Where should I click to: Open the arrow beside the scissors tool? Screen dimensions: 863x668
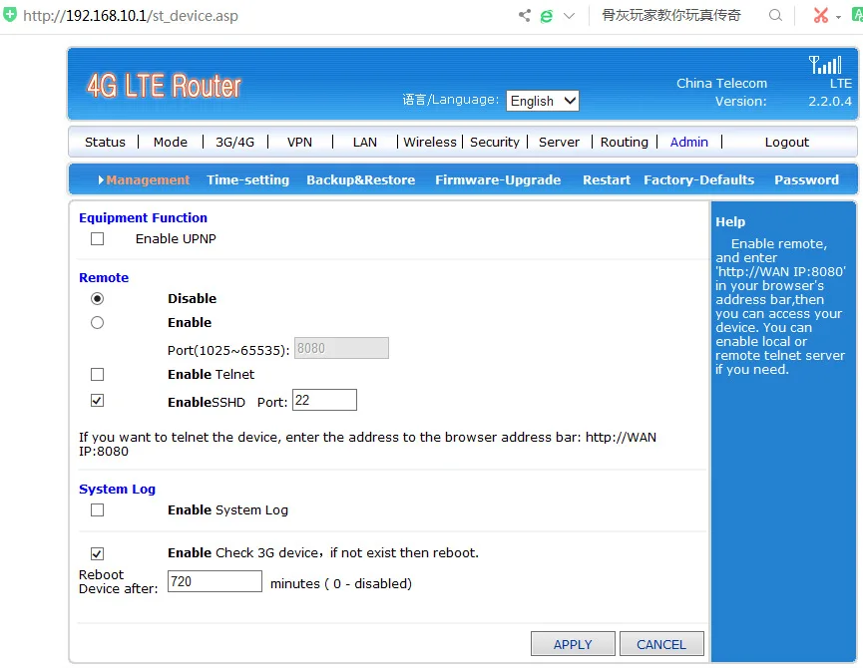coord(836,15)
